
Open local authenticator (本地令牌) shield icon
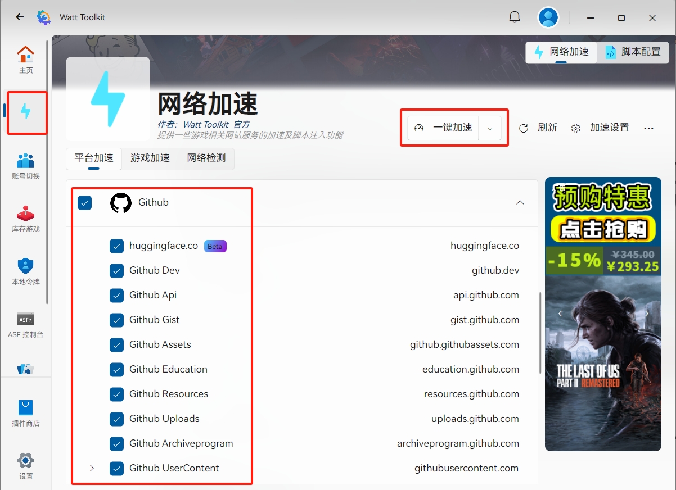point(26,271)
